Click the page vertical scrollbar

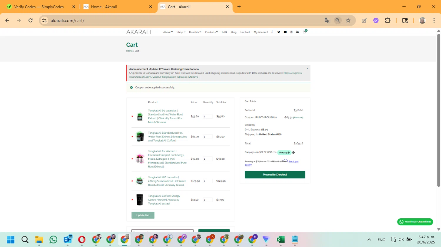click(439, 110)
